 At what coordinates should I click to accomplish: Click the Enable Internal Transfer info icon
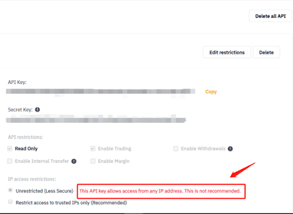(74, 161)
